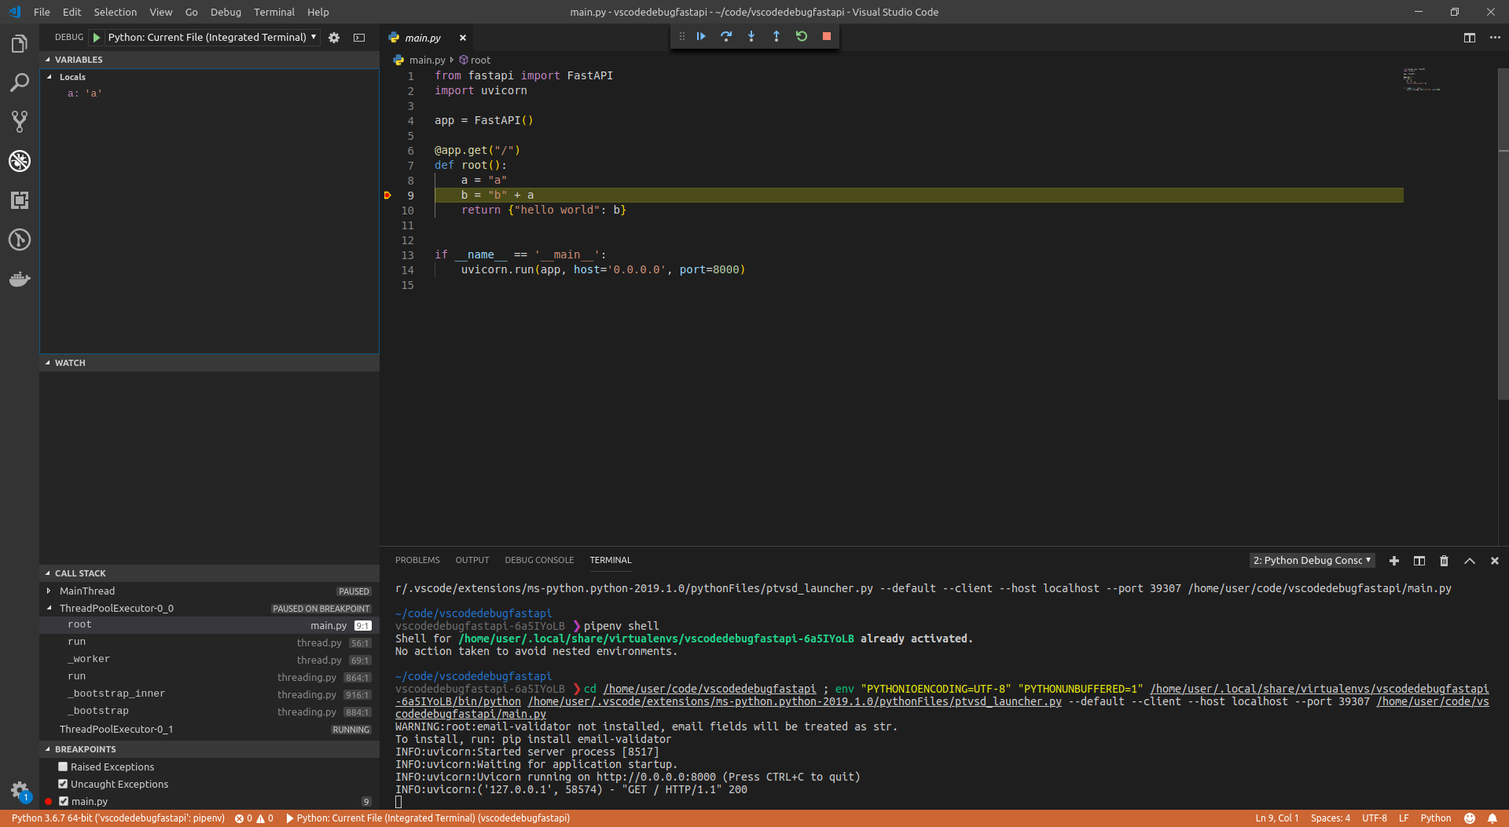Split the integrated terminal

pyautogui.click(x=1419, y=561)
